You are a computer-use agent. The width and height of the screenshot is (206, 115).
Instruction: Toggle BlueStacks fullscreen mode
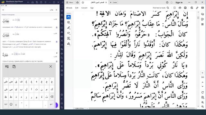click(x=62, y=6)
